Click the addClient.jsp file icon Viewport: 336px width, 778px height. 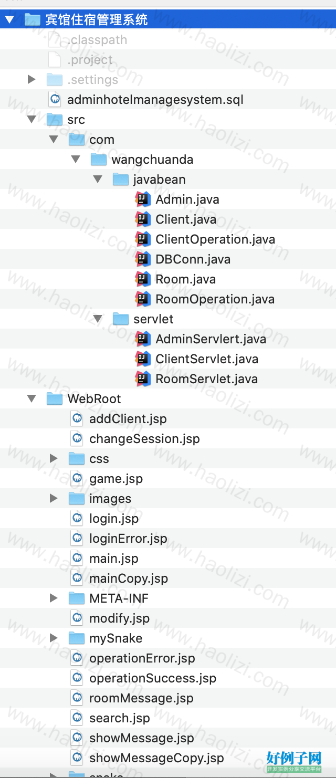click(x=77, y=419)
